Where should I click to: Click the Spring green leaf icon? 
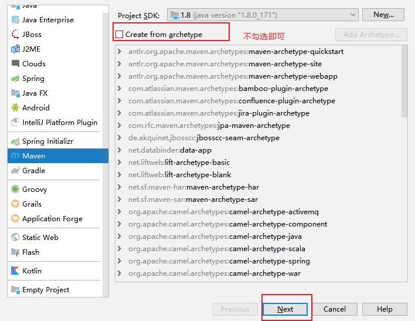(15, 79)
